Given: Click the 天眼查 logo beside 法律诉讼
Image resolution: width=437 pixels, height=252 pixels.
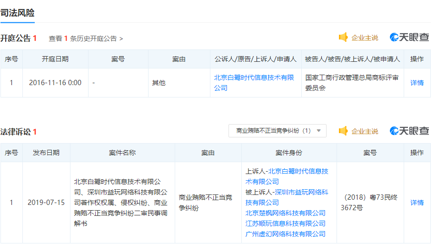Looking at the screenshot, I should click(x=409, y=131).
